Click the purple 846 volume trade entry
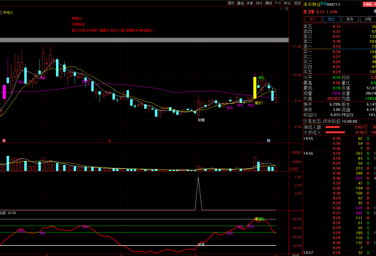 359,213
